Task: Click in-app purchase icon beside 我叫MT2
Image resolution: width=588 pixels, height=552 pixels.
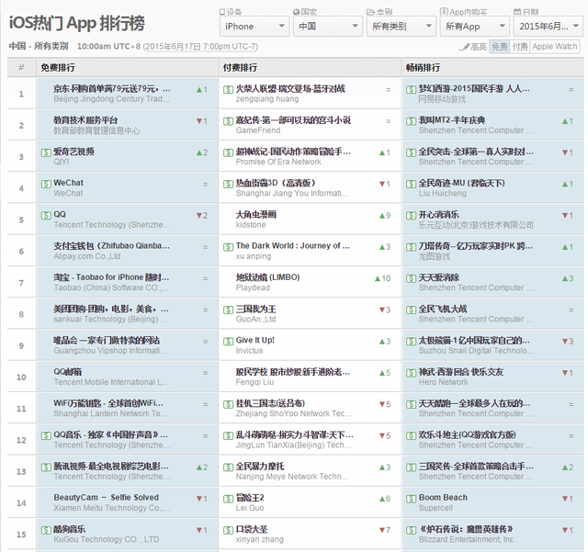Action: (411, 121)
